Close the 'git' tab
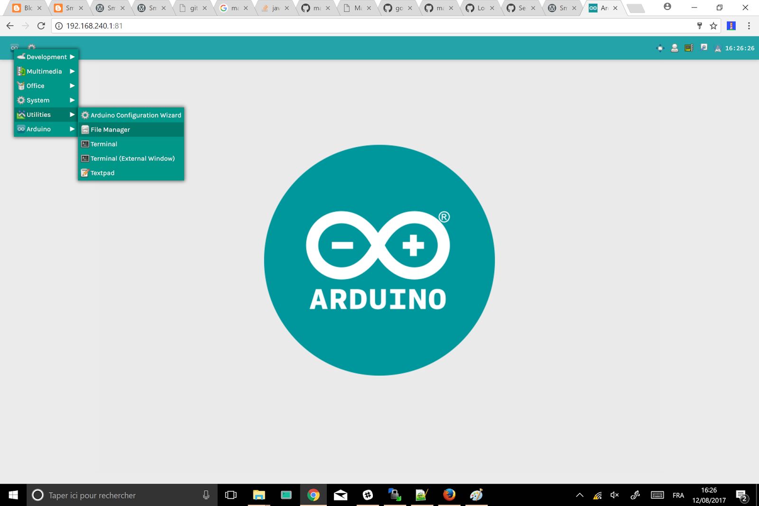The height and width of the screenshot is (506, 759). click(x=204, y=8)
